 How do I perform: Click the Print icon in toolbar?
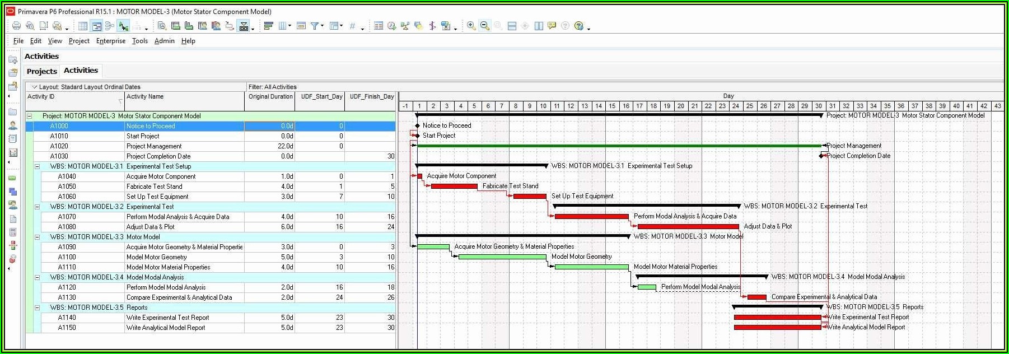point(16,26)
